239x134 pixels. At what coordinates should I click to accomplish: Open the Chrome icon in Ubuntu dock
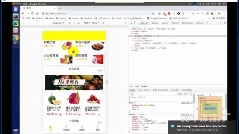point(16,38)
